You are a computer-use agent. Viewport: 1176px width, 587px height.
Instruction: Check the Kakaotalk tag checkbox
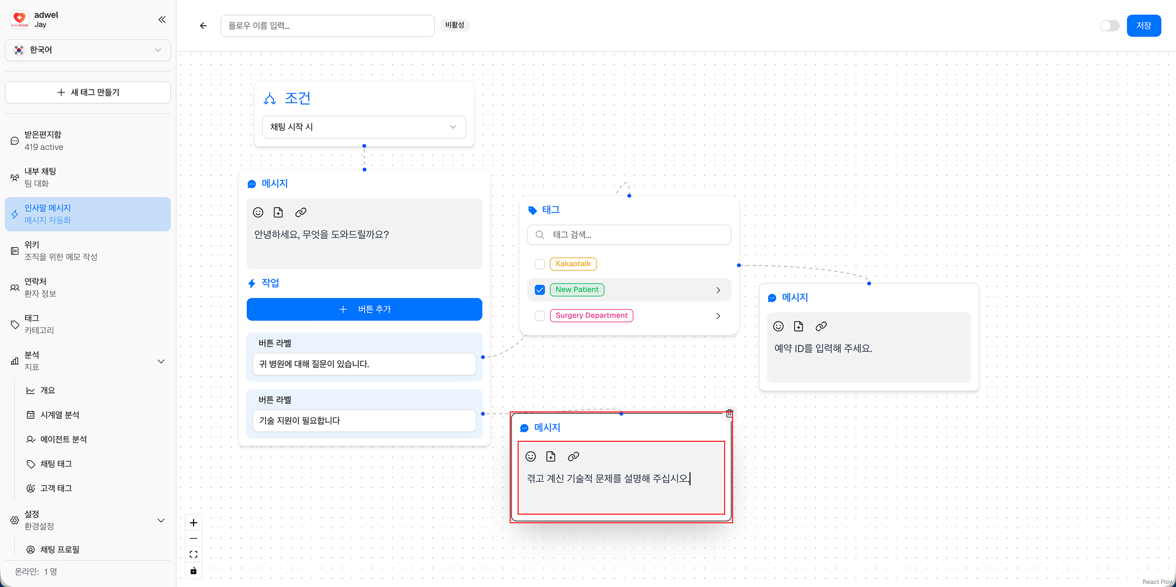(540, 264)
